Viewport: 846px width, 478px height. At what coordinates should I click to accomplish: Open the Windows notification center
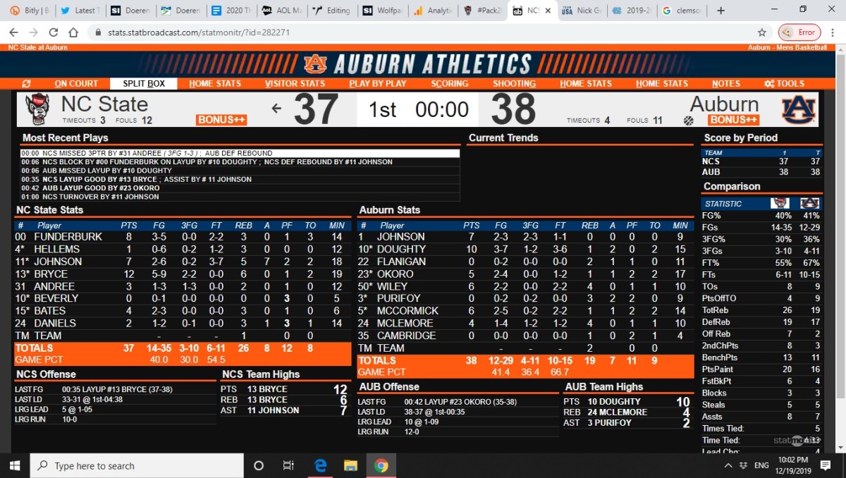pos(826,465)
